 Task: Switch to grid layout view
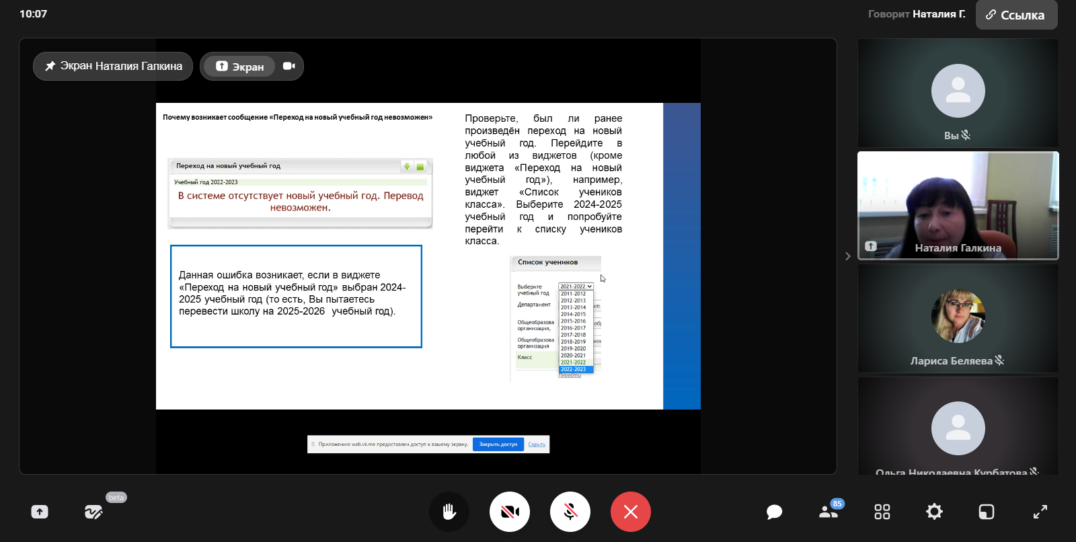coord(882,512)
